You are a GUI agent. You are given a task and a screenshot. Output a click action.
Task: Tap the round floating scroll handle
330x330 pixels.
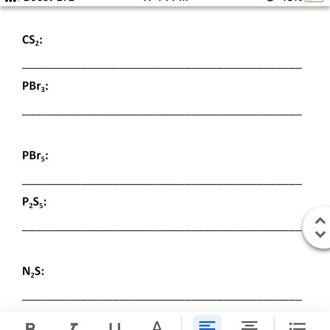tap(316, 227)
